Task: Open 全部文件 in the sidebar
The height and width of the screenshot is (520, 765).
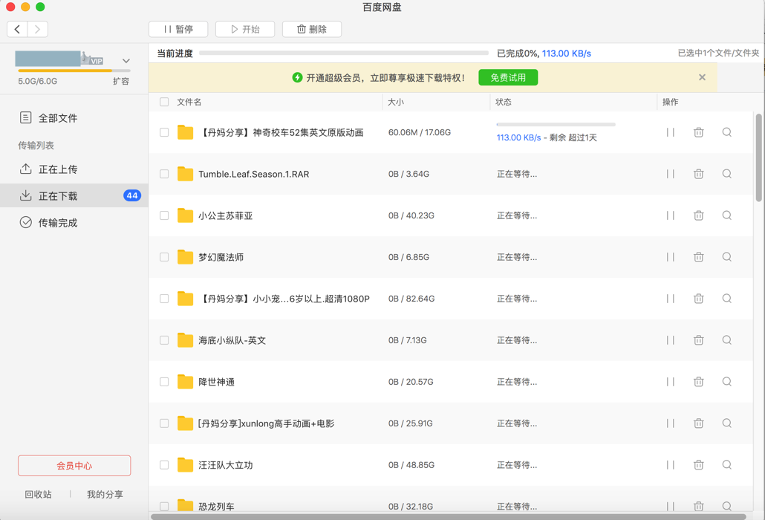Action: pyautogui.click(x=74, y=118)
